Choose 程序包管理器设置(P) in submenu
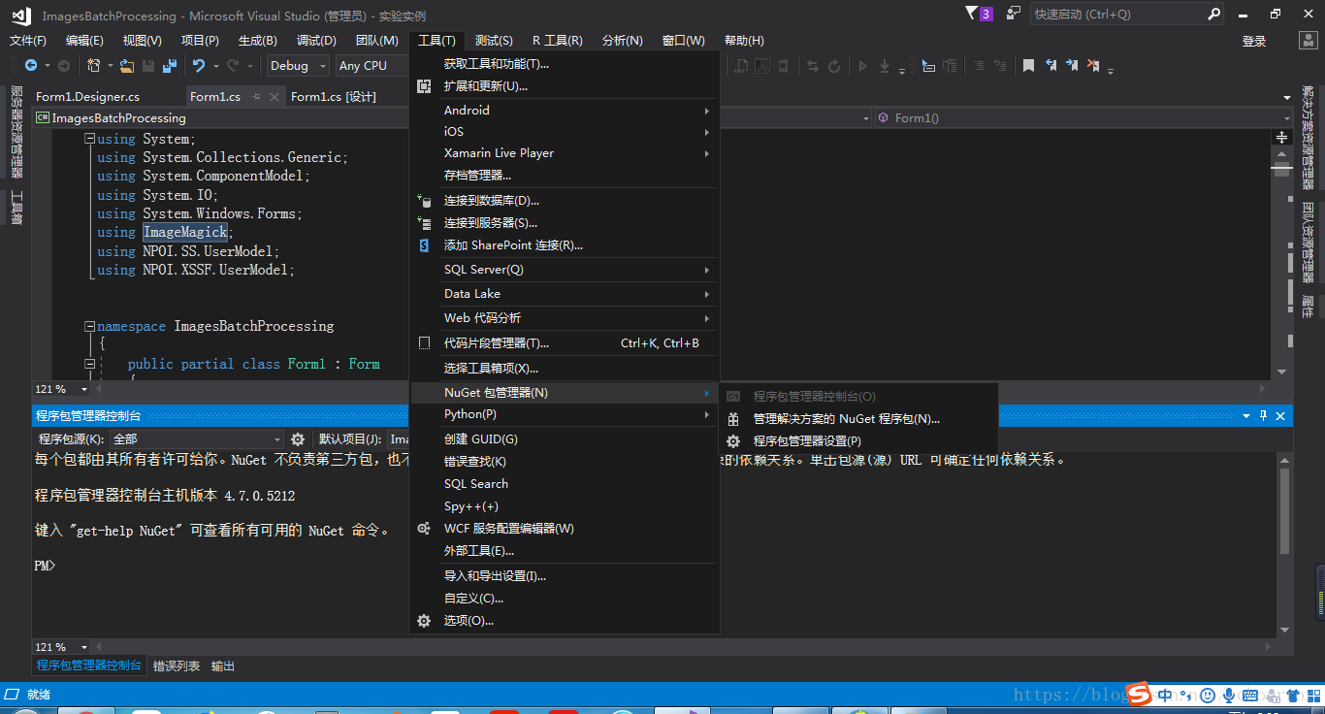The image size is (1325, 714). tap(858, 441)
